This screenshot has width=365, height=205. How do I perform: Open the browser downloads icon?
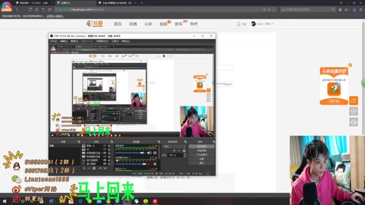(x=355, y=10)
